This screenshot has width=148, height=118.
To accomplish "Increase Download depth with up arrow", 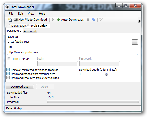I will click(x=107, y=73).
